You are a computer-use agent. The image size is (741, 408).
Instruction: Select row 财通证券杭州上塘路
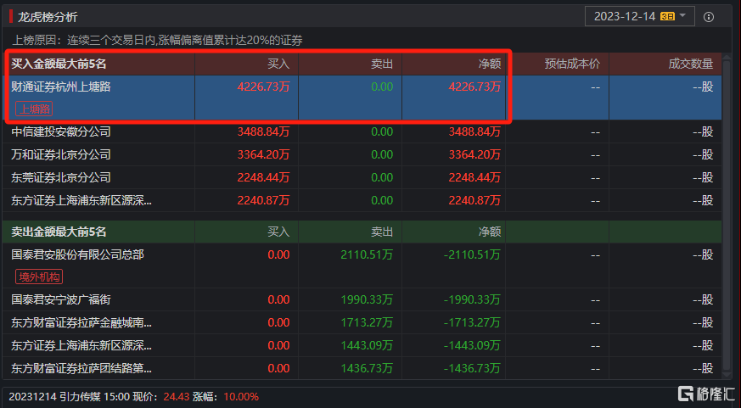point(362,98)
